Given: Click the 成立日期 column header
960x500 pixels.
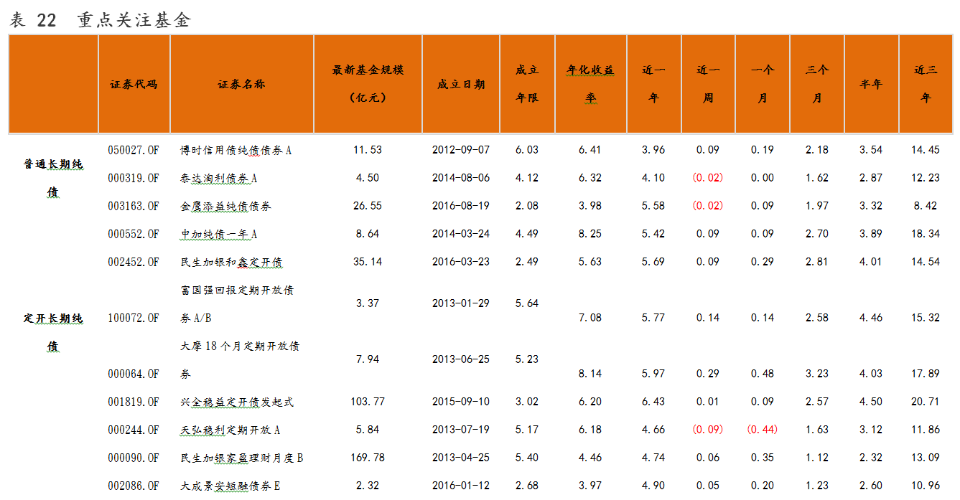Looking at the screenshot, I should 460,84.
